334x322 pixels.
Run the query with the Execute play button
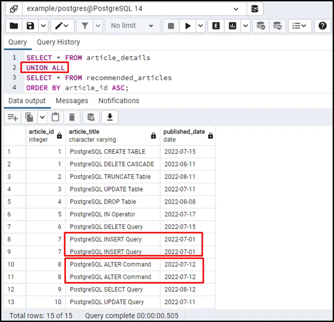[x=188, y=26]
